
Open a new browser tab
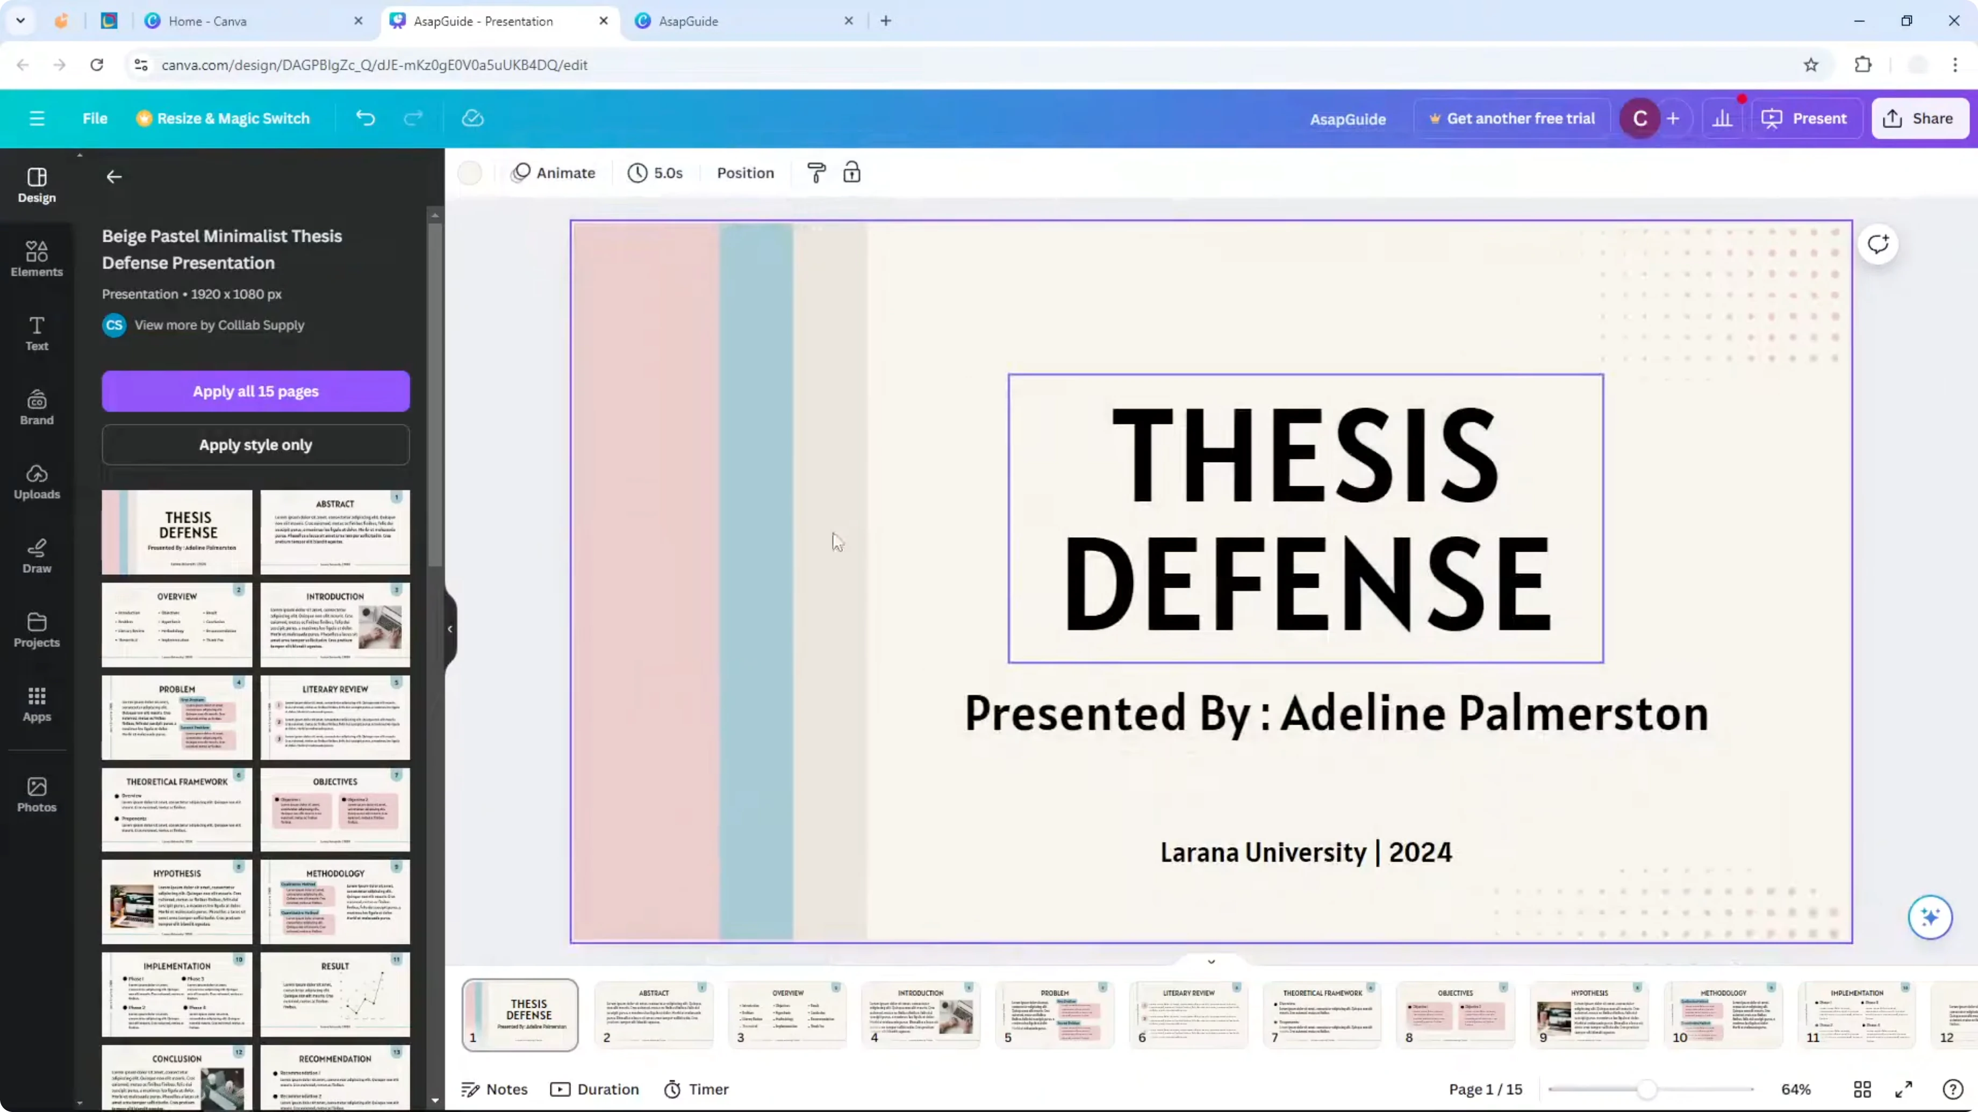(x=885, y=21)
